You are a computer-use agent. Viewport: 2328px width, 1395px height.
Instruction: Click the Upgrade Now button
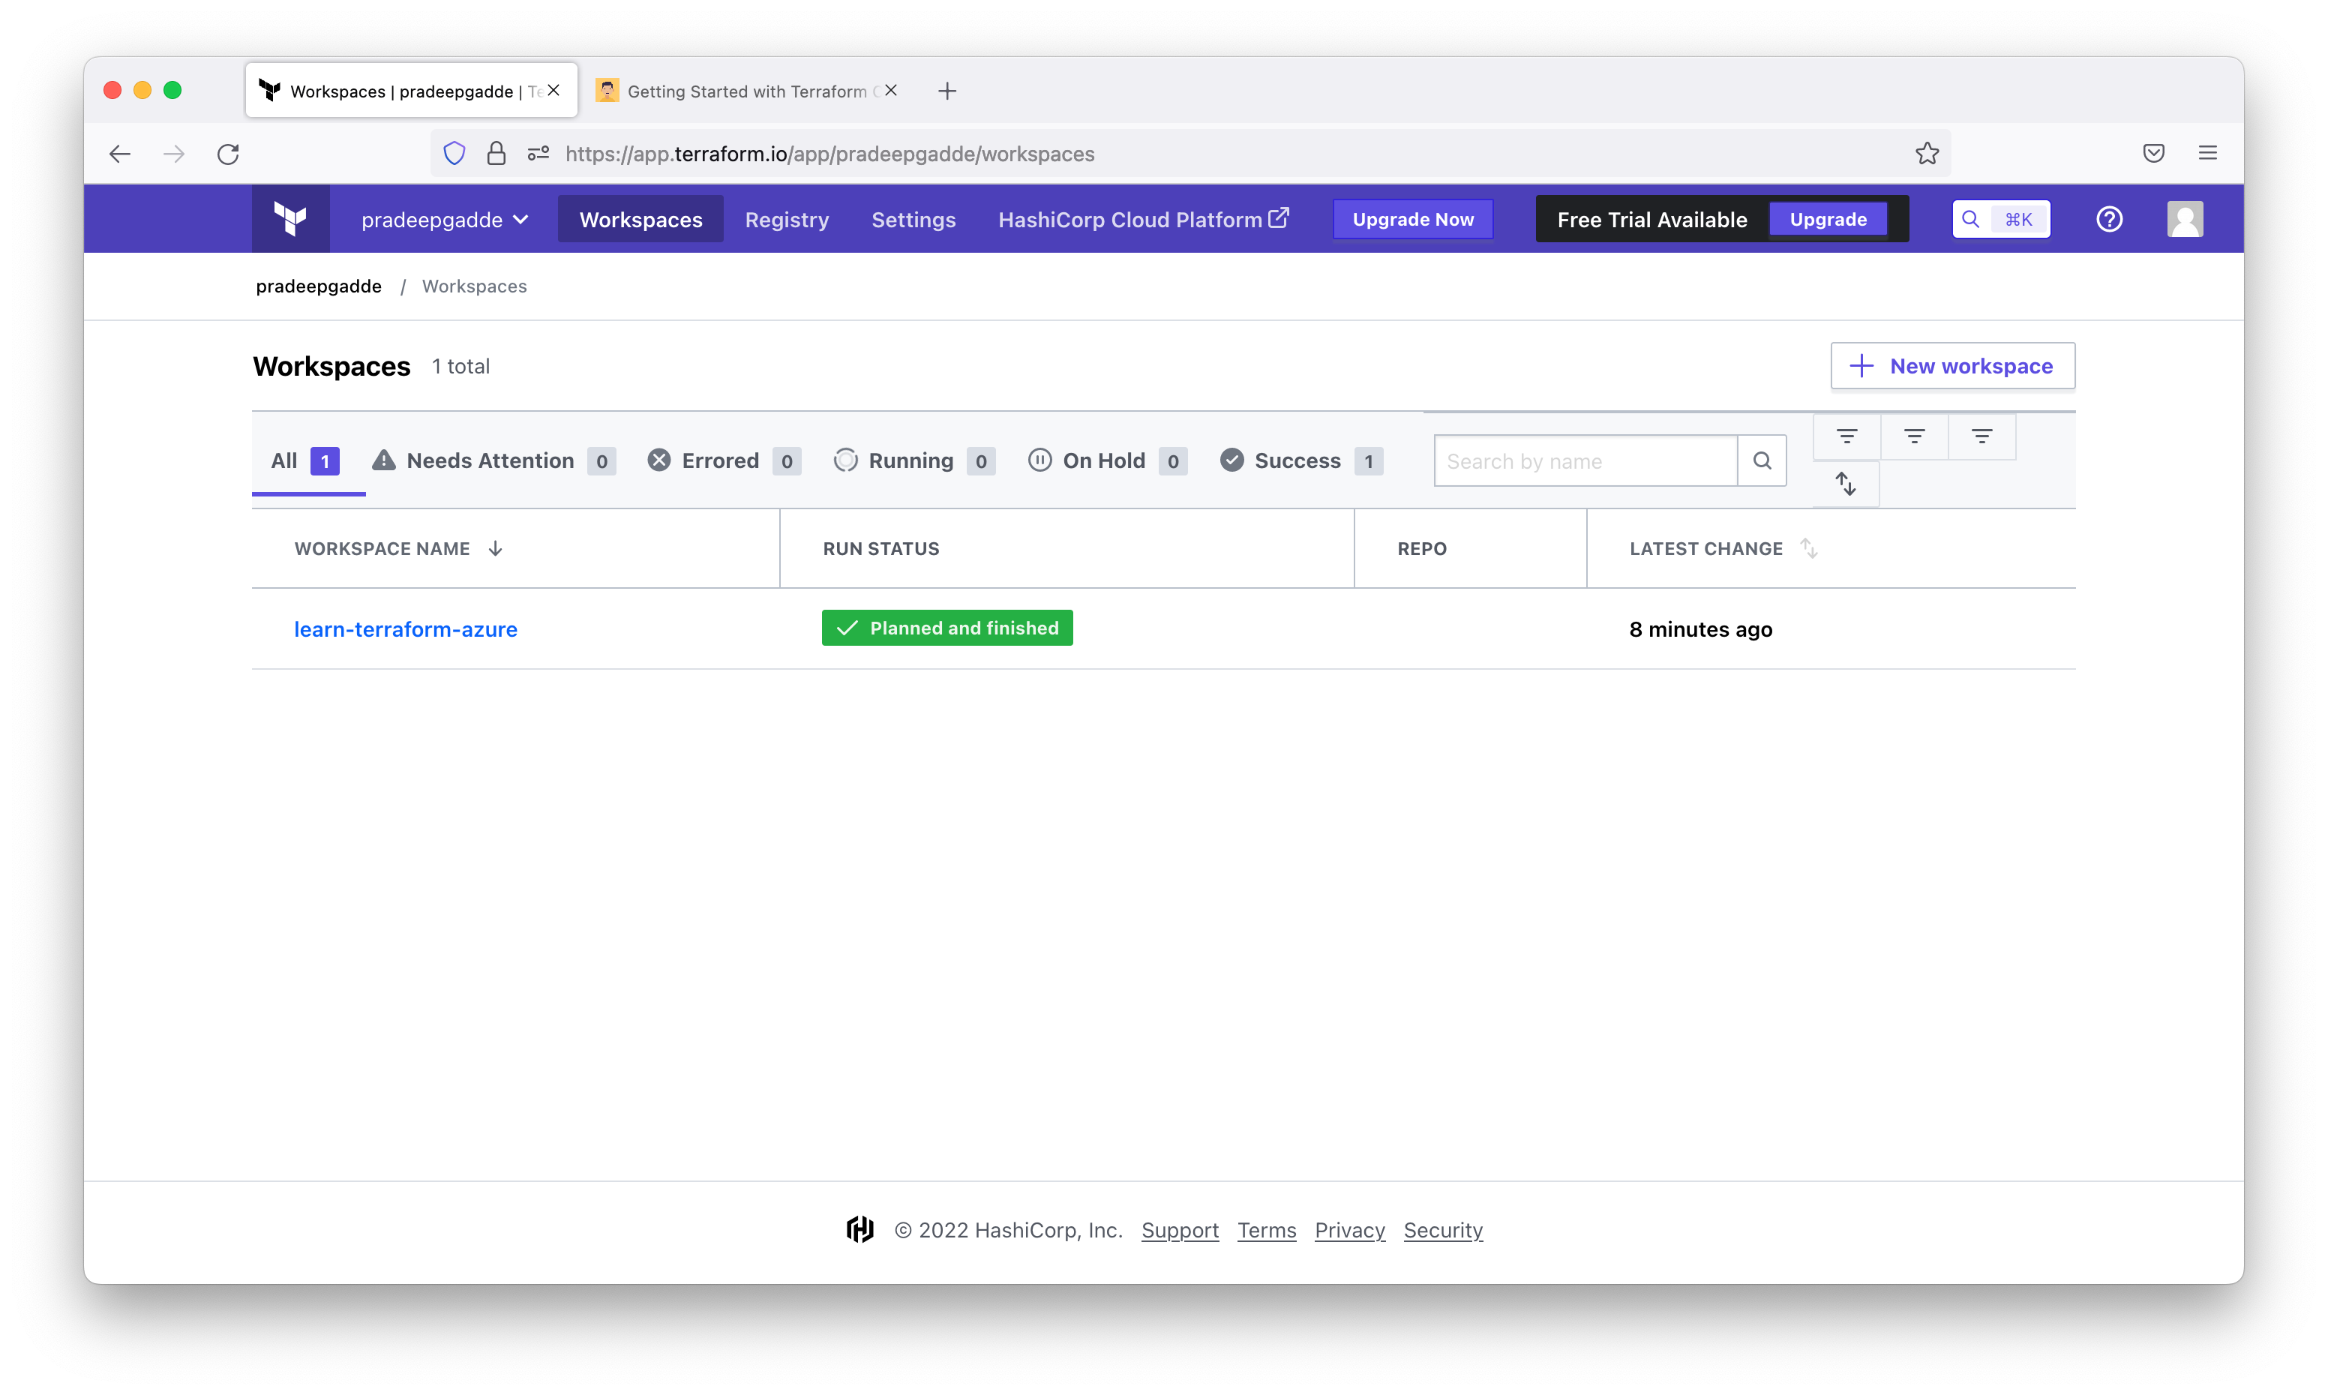pos(1412,219)
